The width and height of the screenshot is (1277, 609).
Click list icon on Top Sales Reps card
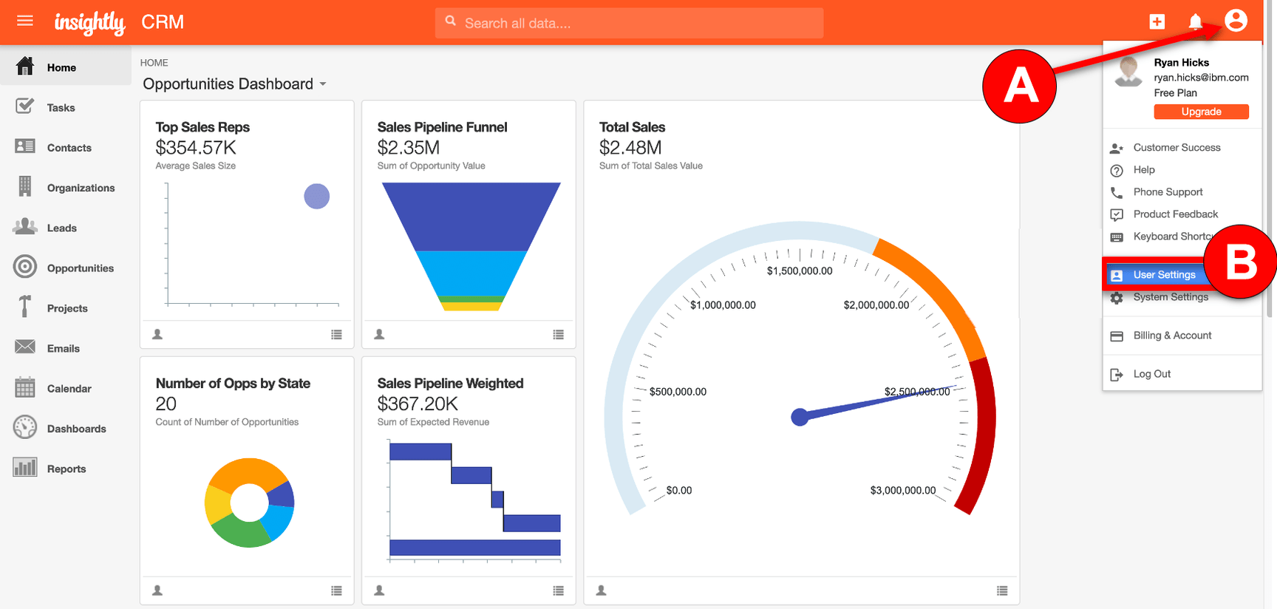click(336, 335)
